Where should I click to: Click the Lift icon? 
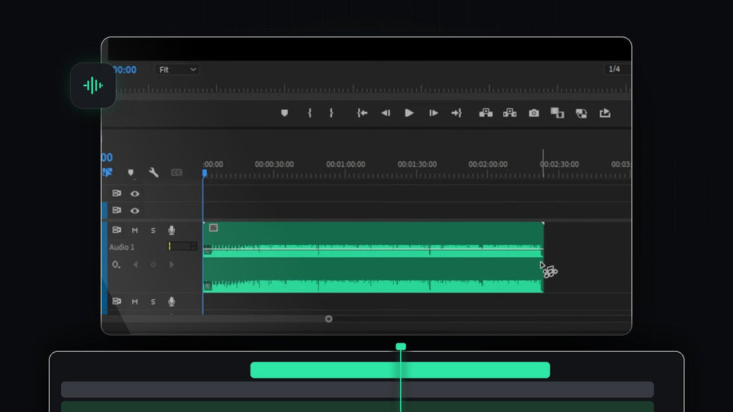click(x=486, y=113)
